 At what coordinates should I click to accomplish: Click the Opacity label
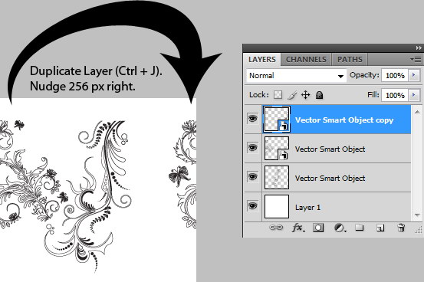point(364,75)
